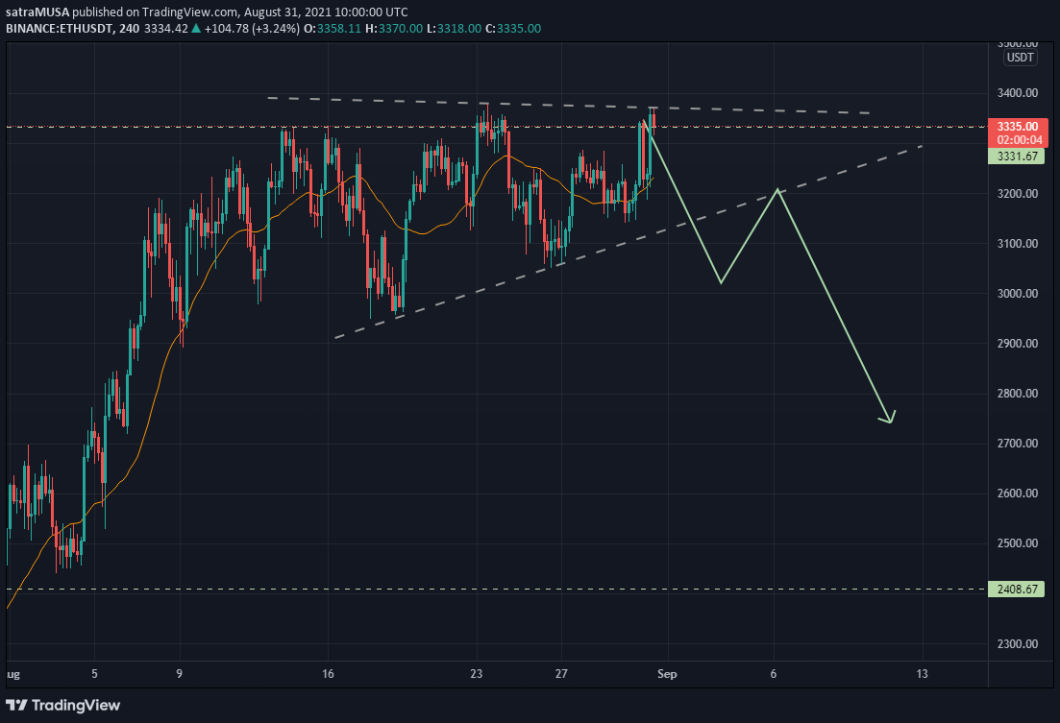Image resolution: width=1060 pixels, height=723 pixels.
Task: Click the 16 date label on time axis
Action: click(328, 674)
